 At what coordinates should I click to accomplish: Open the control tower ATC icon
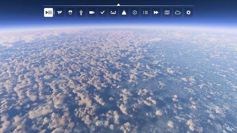pos(81,12)
